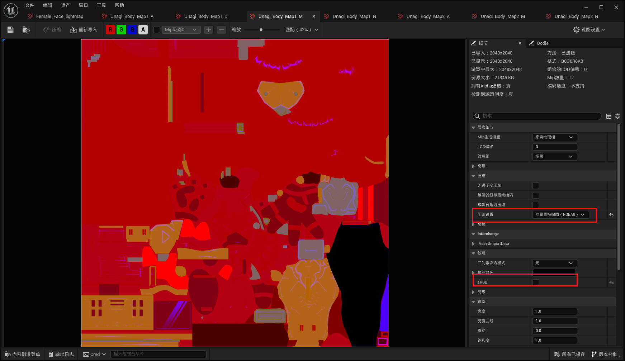Open the 输出日志 panel button
The height and width of the screenshot is (361, 625).
[61, 354]
